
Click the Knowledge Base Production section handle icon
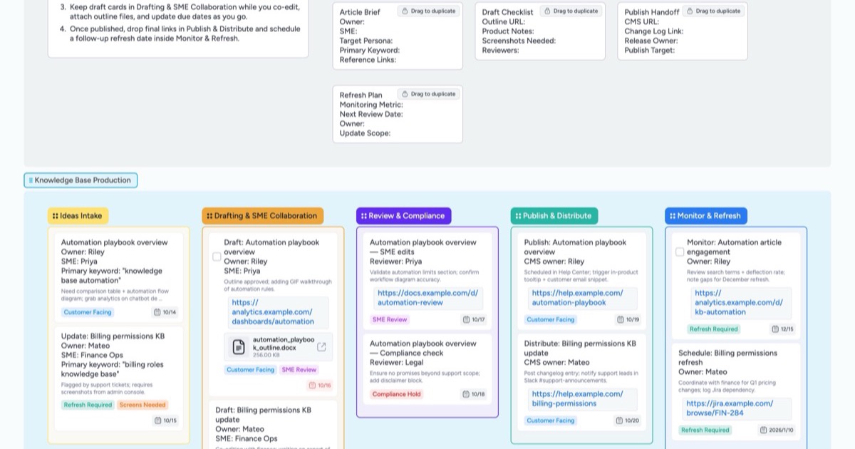tap(31, 180)
